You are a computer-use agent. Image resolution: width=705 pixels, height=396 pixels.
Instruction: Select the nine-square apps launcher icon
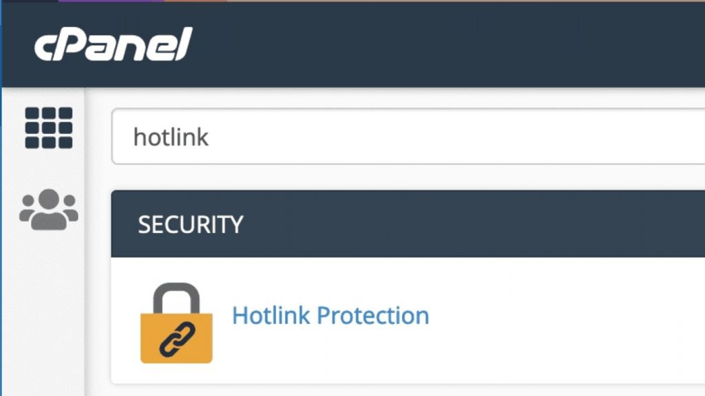[47, 126]
